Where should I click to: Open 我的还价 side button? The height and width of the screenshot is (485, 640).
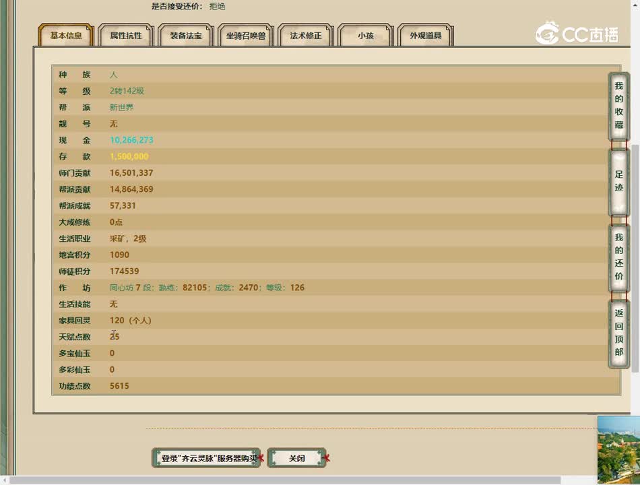pos(618,257)
